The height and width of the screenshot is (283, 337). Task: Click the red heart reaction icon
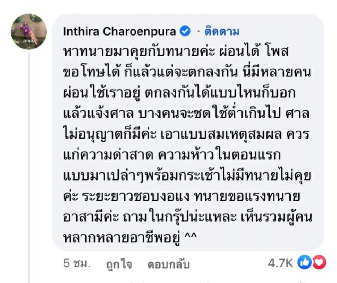pyautogui.click(x=320, y=262)
